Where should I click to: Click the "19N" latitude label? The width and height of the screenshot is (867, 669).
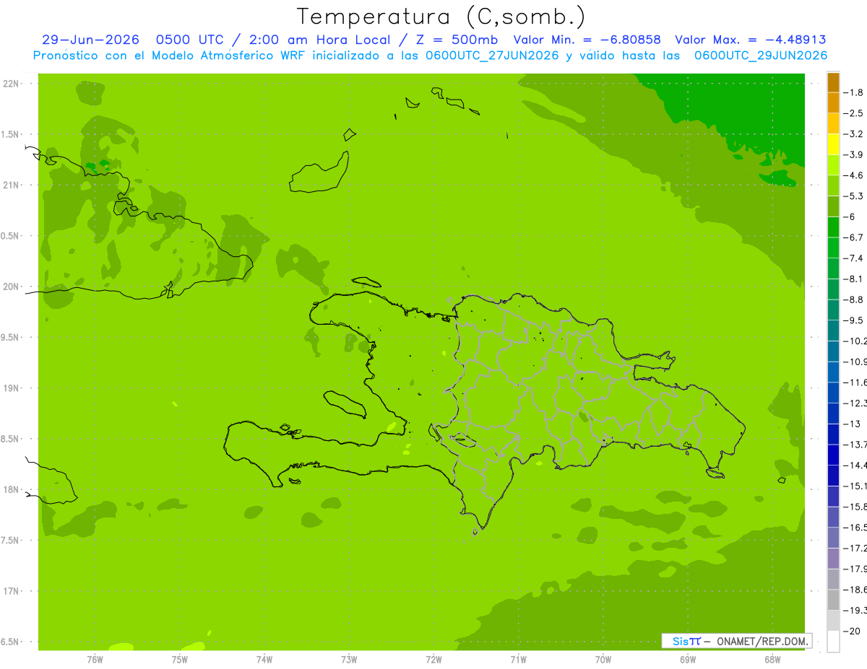click(x=9, y=388)
